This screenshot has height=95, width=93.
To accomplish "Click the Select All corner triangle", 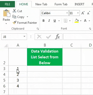I will [6, 45].
